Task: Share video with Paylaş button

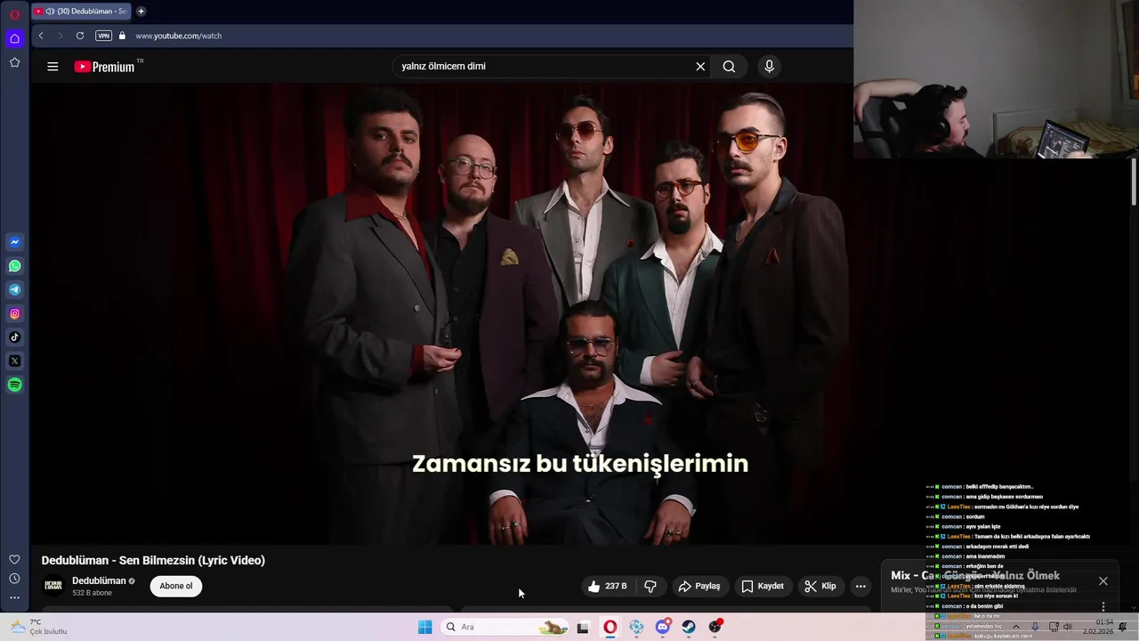Action: coord(699,586)
